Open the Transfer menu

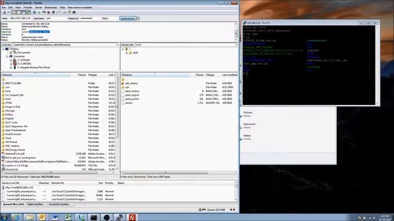pyautogui.click(x=28, y=7)
